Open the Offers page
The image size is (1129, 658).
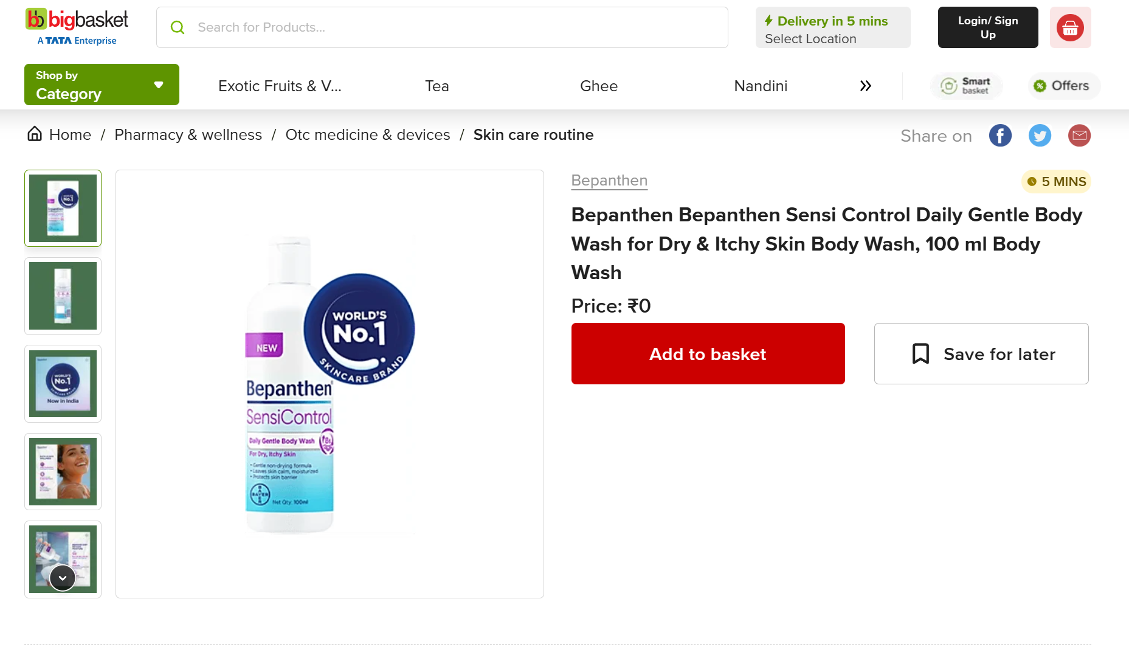coord(1063,86)
